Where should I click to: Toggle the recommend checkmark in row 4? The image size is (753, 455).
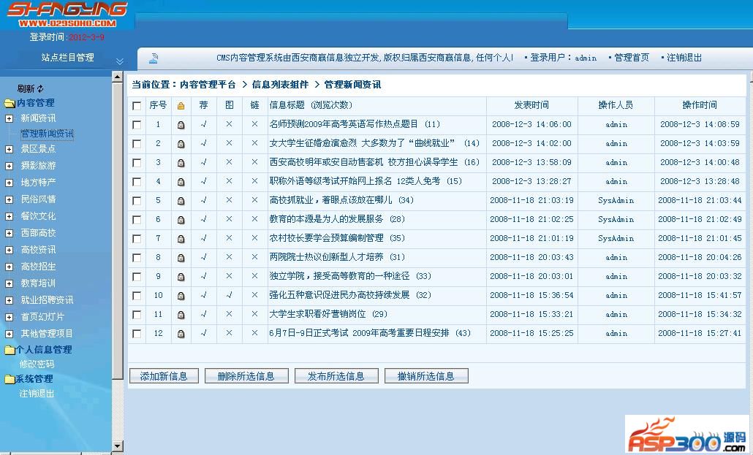click(x=204, y=181)
